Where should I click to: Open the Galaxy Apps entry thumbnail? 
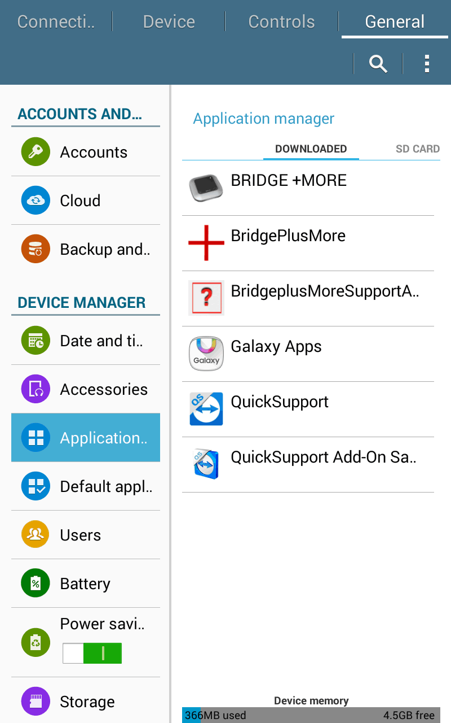tap(206, 354)
